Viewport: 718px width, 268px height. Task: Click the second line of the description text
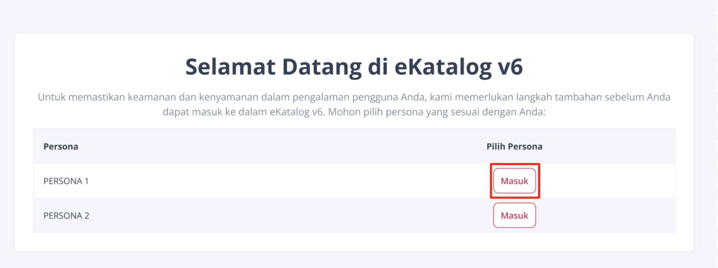click(354, 112)
